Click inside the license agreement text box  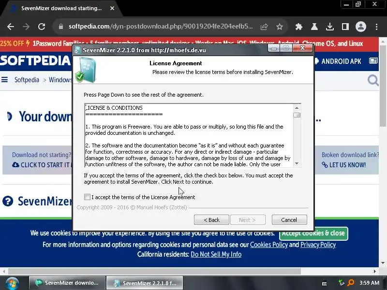point(189,136)
